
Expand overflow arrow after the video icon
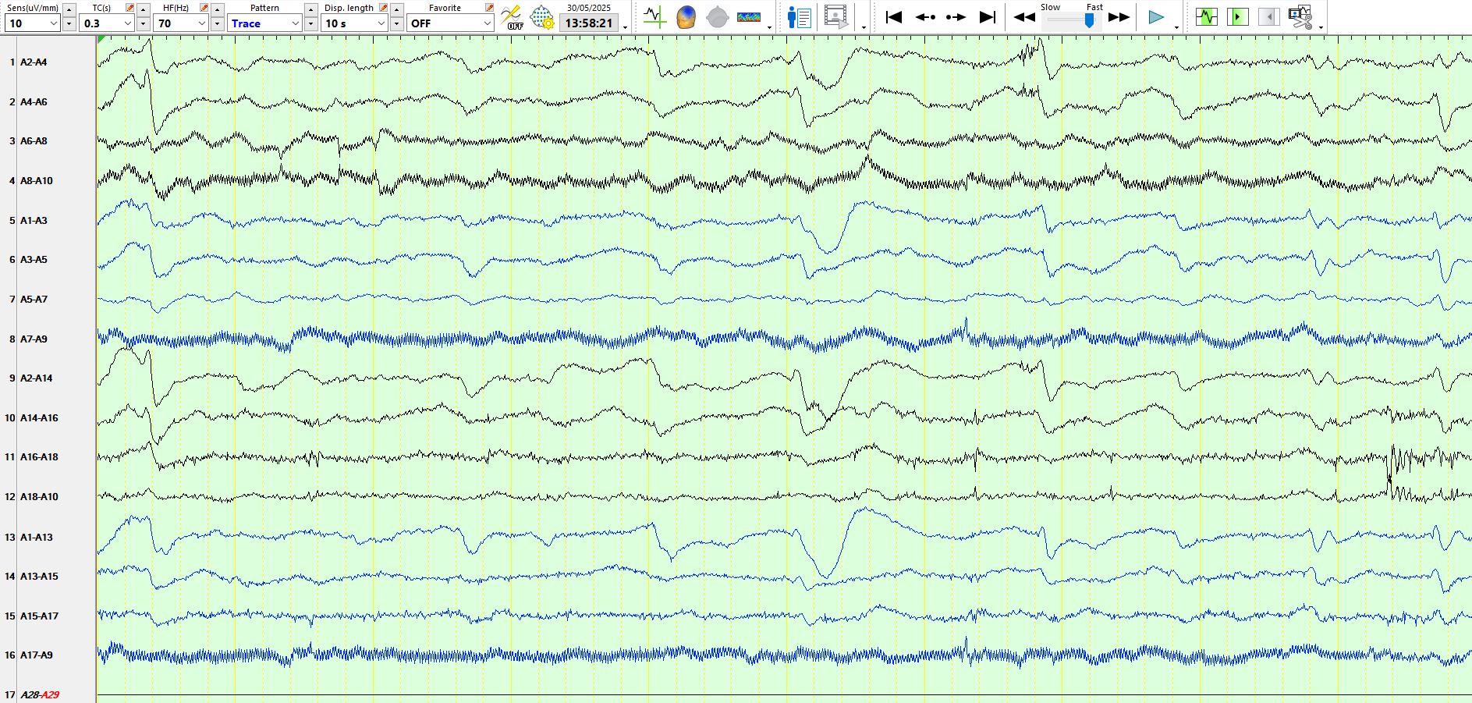[x=864, y=27]
